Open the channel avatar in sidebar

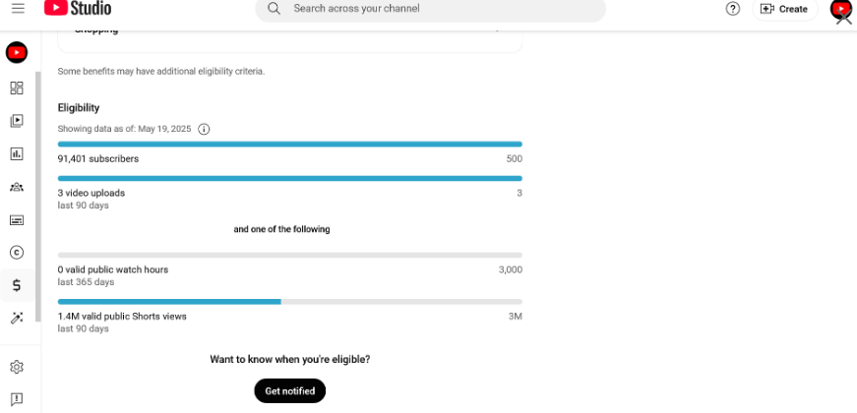click(17, 52)
